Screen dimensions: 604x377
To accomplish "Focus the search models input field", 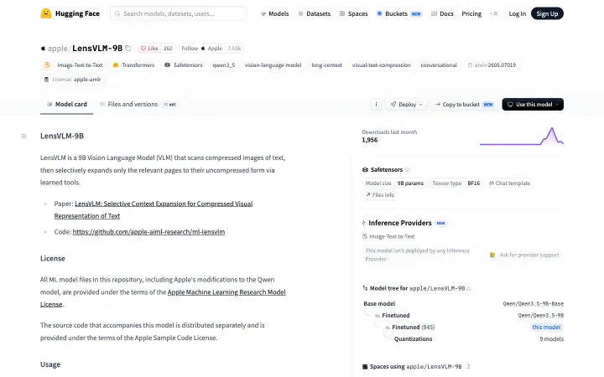I will [178, 13].
